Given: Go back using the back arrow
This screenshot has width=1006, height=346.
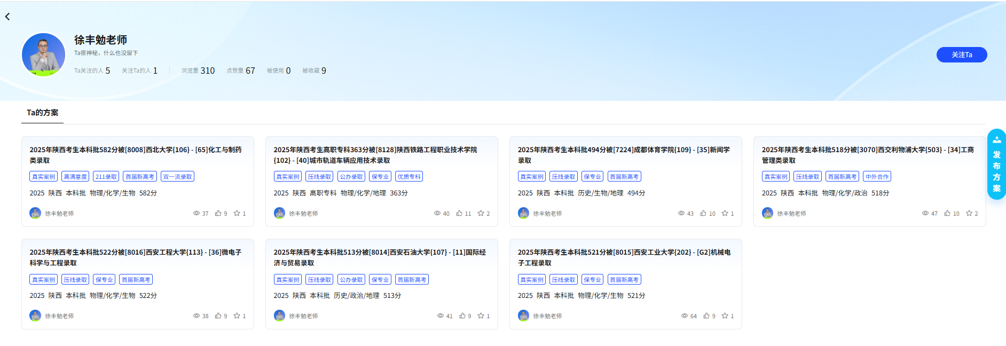Looking at the screenshot, I should tap(7, 17).
